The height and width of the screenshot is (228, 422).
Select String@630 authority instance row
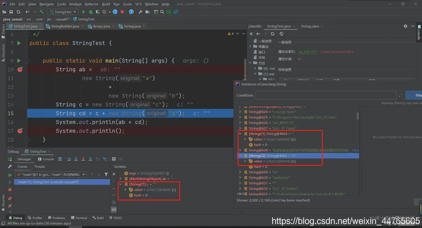click(298, 178)
